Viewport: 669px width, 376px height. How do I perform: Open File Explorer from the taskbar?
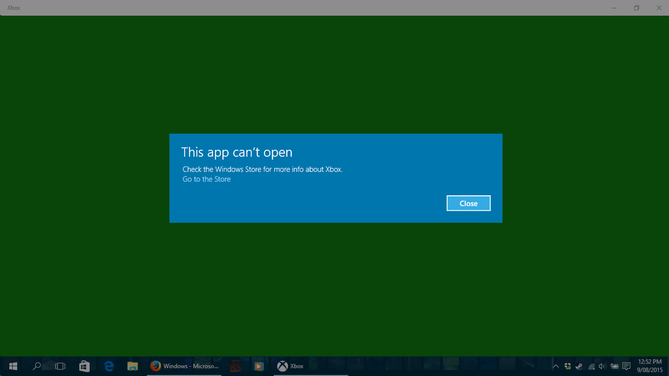[x=133, y=366]
